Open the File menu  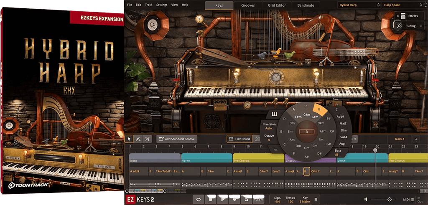(130, 5)
